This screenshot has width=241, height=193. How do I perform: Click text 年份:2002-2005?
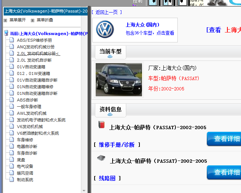click(x=166, y=89)
